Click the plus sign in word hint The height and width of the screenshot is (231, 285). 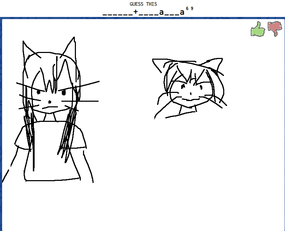click(x=136, y=12)
